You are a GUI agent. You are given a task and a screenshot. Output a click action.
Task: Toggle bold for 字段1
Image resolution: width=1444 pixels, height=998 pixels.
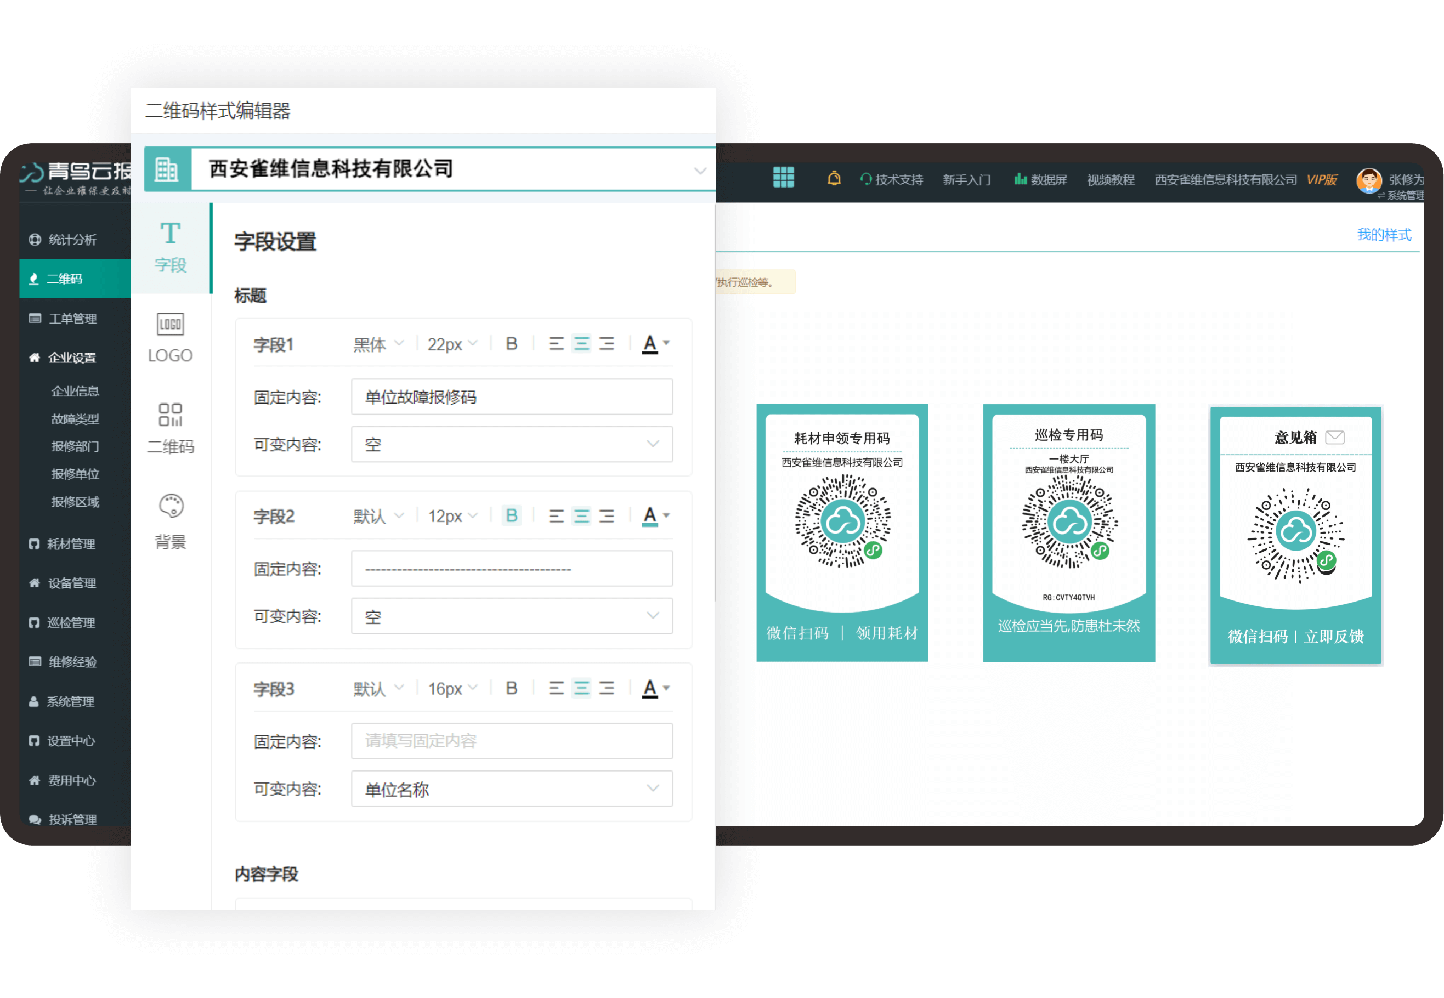[511, 343]
